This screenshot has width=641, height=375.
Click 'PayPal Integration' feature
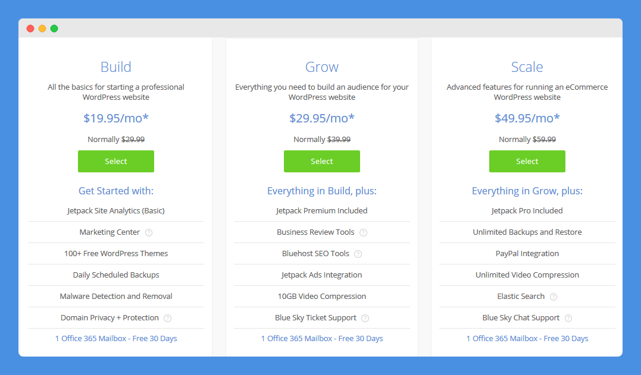(527, 253)
